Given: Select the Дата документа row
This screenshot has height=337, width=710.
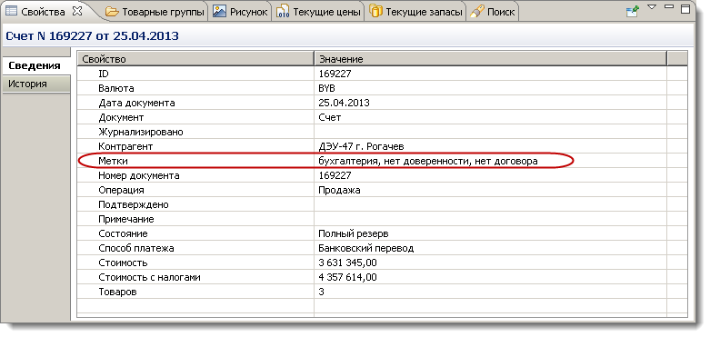Looking at the screenshot, I should pyautogui.click(x=382, y=103).
